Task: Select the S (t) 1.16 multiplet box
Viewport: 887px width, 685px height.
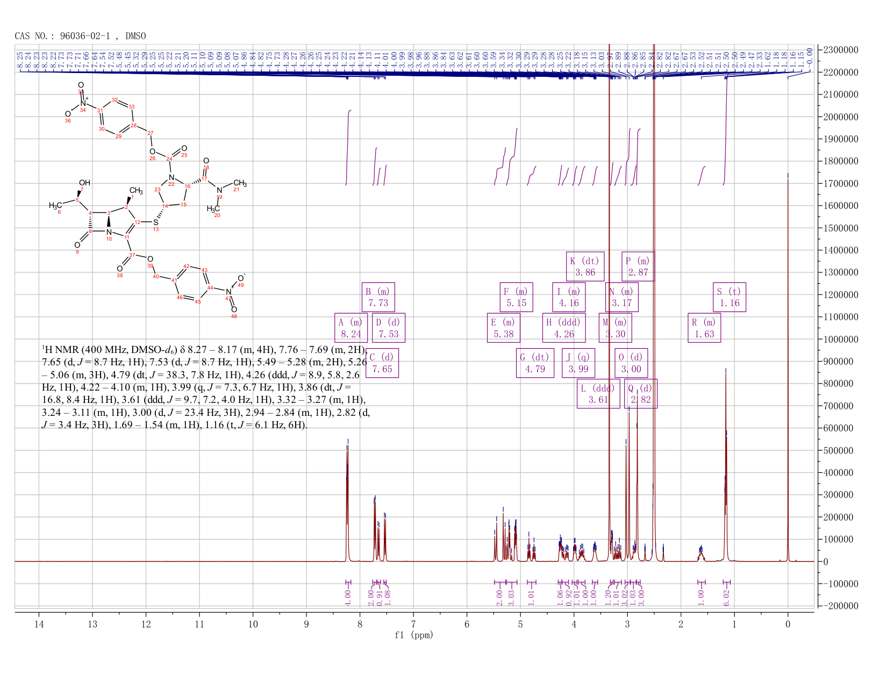Action: [x=729, y=297]
